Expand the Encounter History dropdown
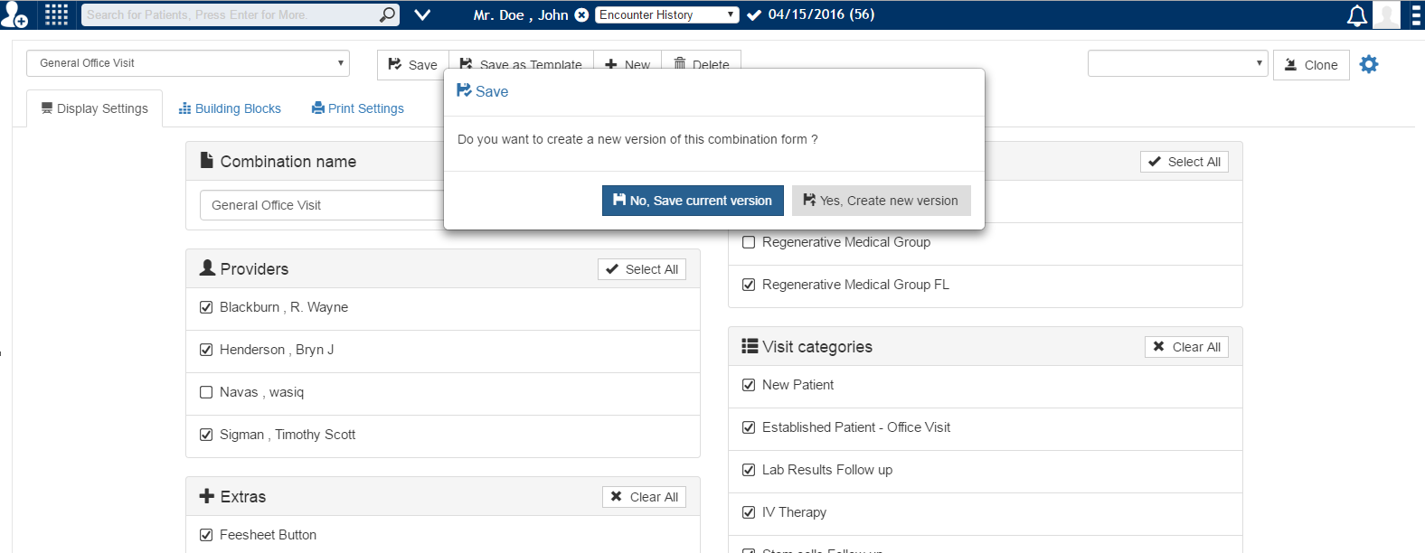The width and height of the screenshot is (1425, 553). tap(666, 15)
